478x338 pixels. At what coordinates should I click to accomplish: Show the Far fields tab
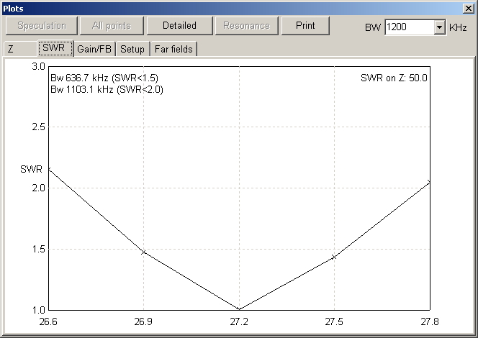coord(173,49)
